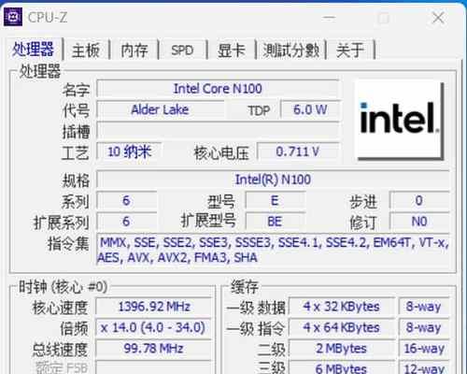Click the 规格 label
This screenshot has height=374, width=467.
76,180
